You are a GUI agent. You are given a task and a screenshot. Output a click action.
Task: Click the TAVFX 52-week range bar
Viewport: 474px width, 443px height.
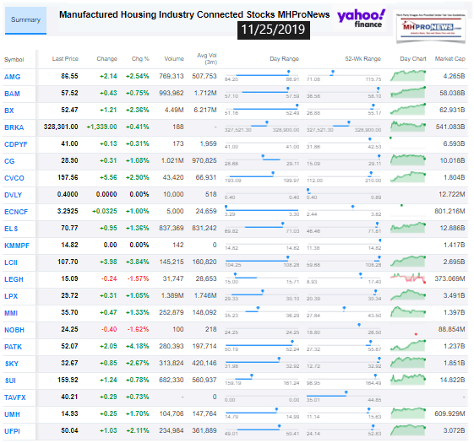pos(344,397)
